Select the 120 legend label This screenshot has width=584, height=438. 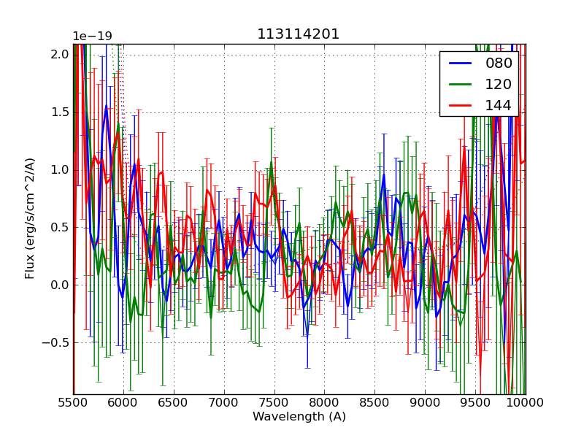pyautogui.click(x=499, y=85)
